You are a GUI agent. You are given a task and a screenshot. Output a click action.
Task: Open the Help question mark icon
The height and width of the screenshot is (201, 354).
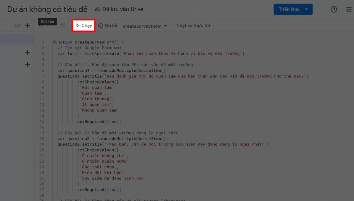[334, 9]
